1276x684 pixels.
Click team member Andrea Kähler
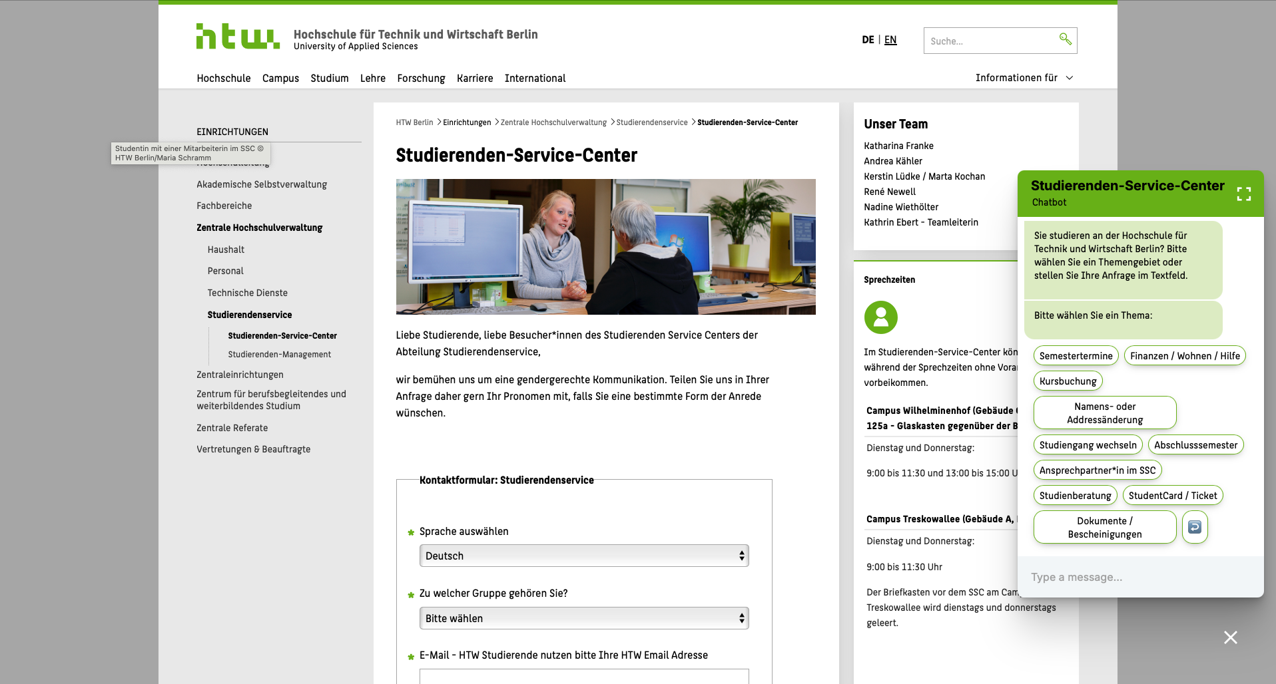tap(893, 161)
